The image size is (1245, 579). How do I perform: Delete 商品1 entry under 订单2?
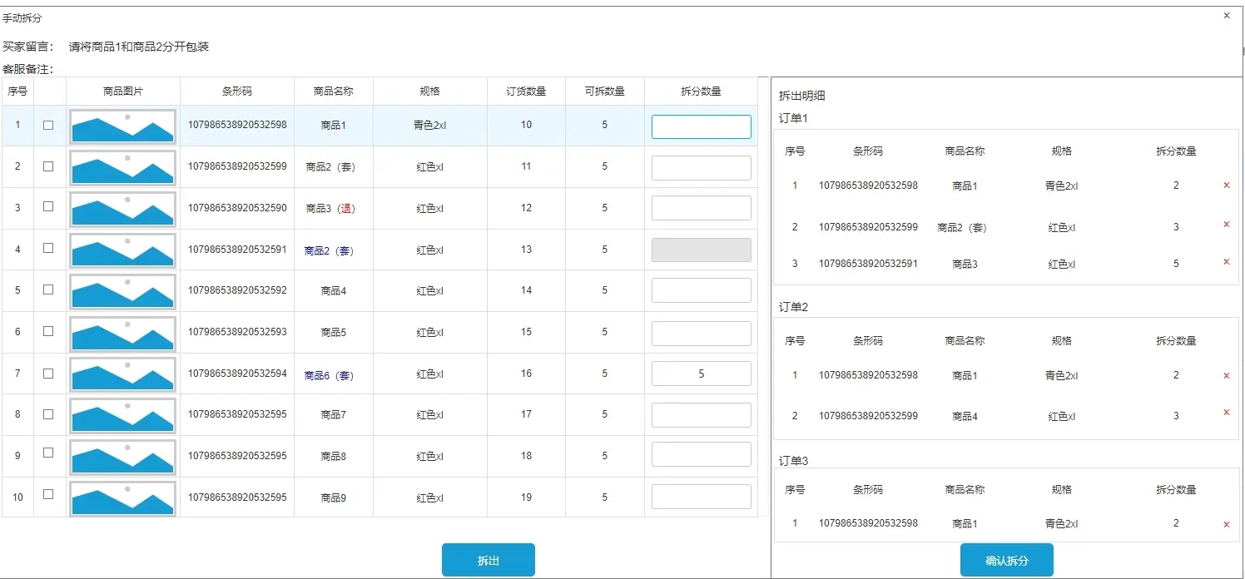pyautogui.click(x=1227, y=375)
